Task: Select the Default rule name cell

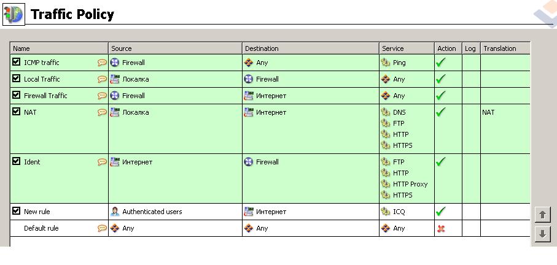Action: click(41, 228)
